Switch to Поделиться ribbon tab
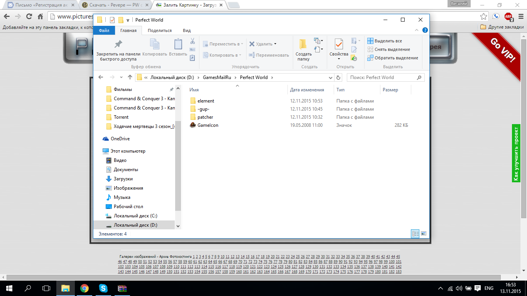Screen dimensions: 527x296 pos(160,30)
